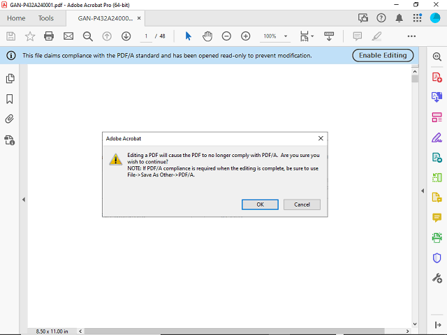Collapse the right tools pane arrow
Screen dimensions: 447x335
423,191
